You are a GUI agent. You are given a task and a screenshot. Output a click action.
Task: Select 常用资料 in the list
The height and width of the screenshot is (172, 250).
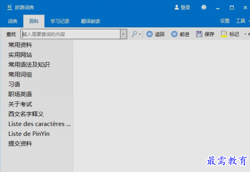(x=20, y=45)
